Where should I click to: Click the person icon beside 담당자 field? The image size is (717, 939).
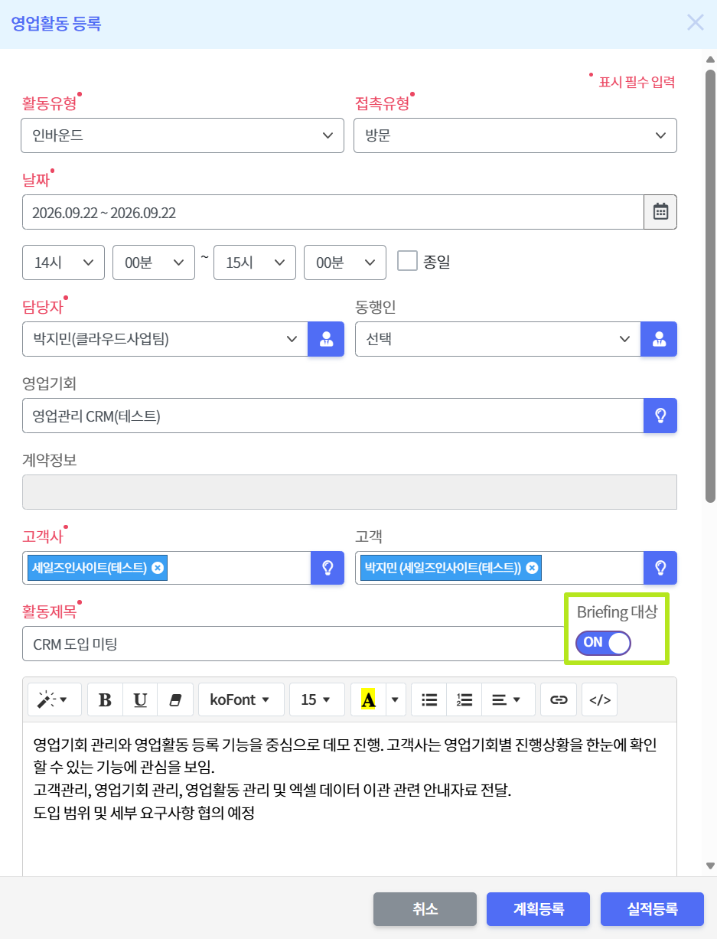326,339
